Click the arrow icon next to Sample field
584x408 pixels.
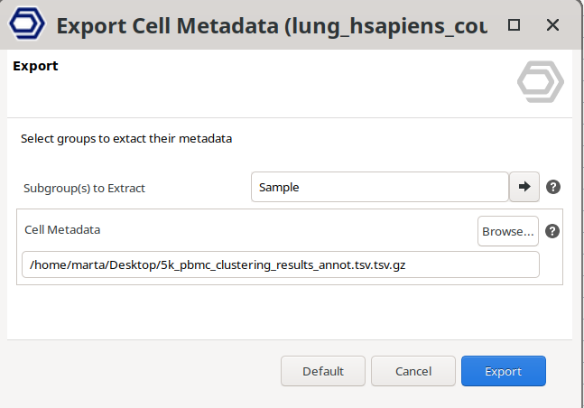tap(524, 187)
